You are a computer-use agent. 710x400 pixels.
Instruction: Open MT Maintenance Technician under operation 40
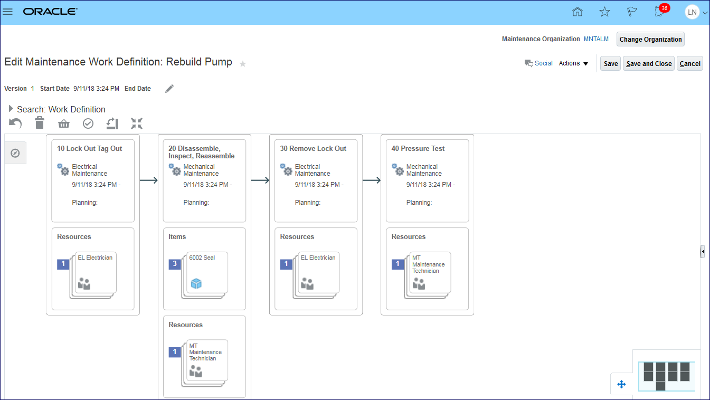(430, 272)
